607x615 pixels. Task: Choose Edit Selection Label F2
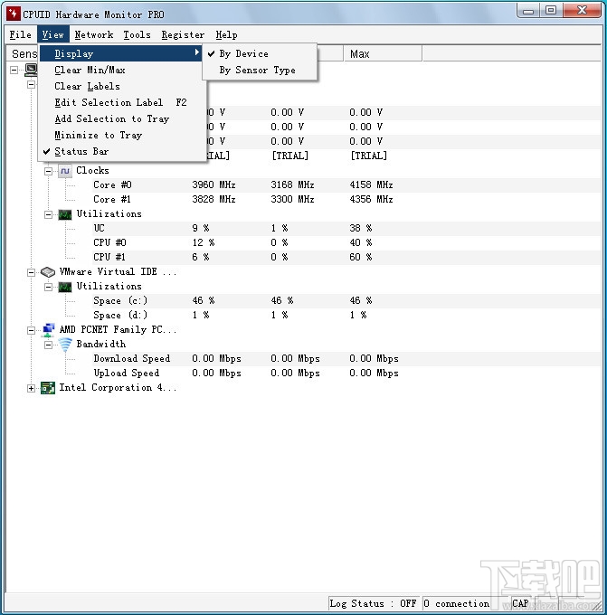coord(122,102)
